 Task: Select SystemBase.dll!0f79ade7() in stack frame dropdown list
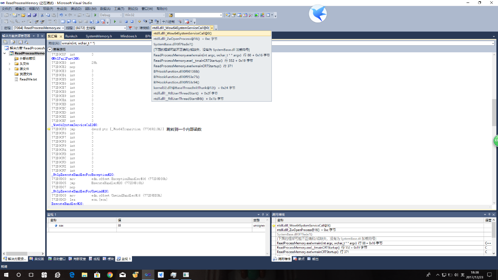(x=212, y=44)
